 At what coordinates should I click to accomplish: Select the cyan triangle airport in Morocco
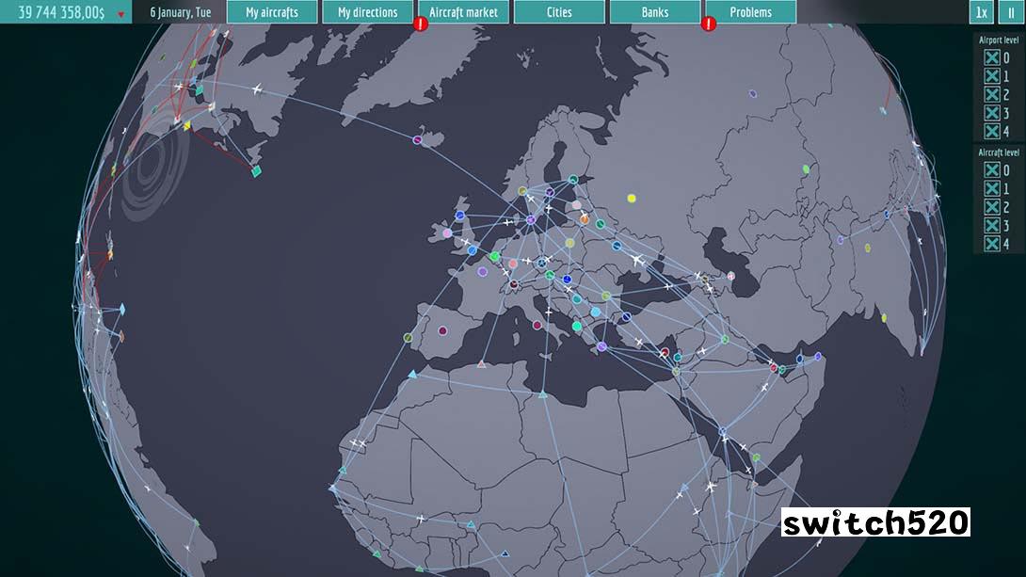[x=412, y=375]
